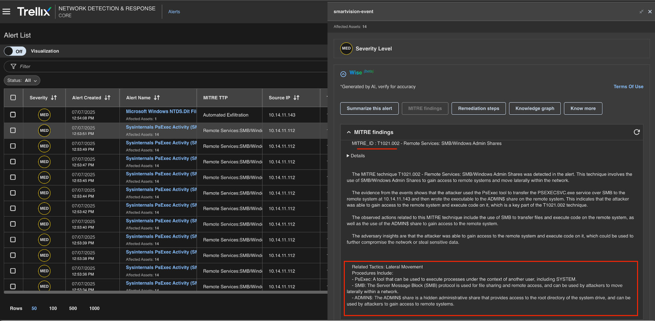Viewport: 655px width, 321px height.
Task: Set rows per page to 100
Action: [53, 309]
